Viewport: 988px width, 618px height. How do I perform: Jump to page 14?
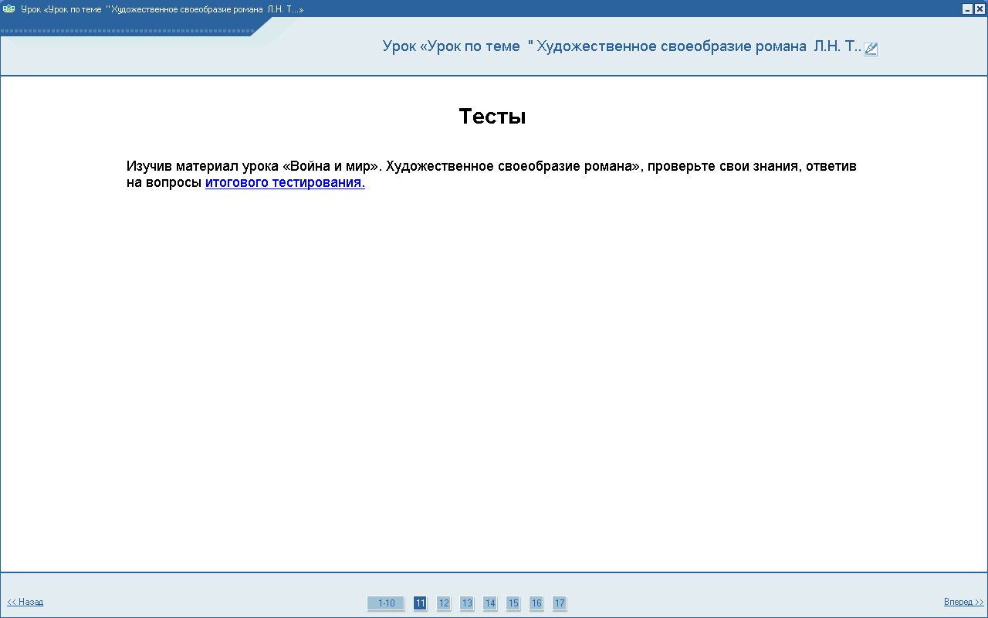click(489, 603)
